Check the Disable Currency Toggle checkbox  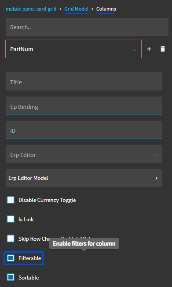(11, 200)
